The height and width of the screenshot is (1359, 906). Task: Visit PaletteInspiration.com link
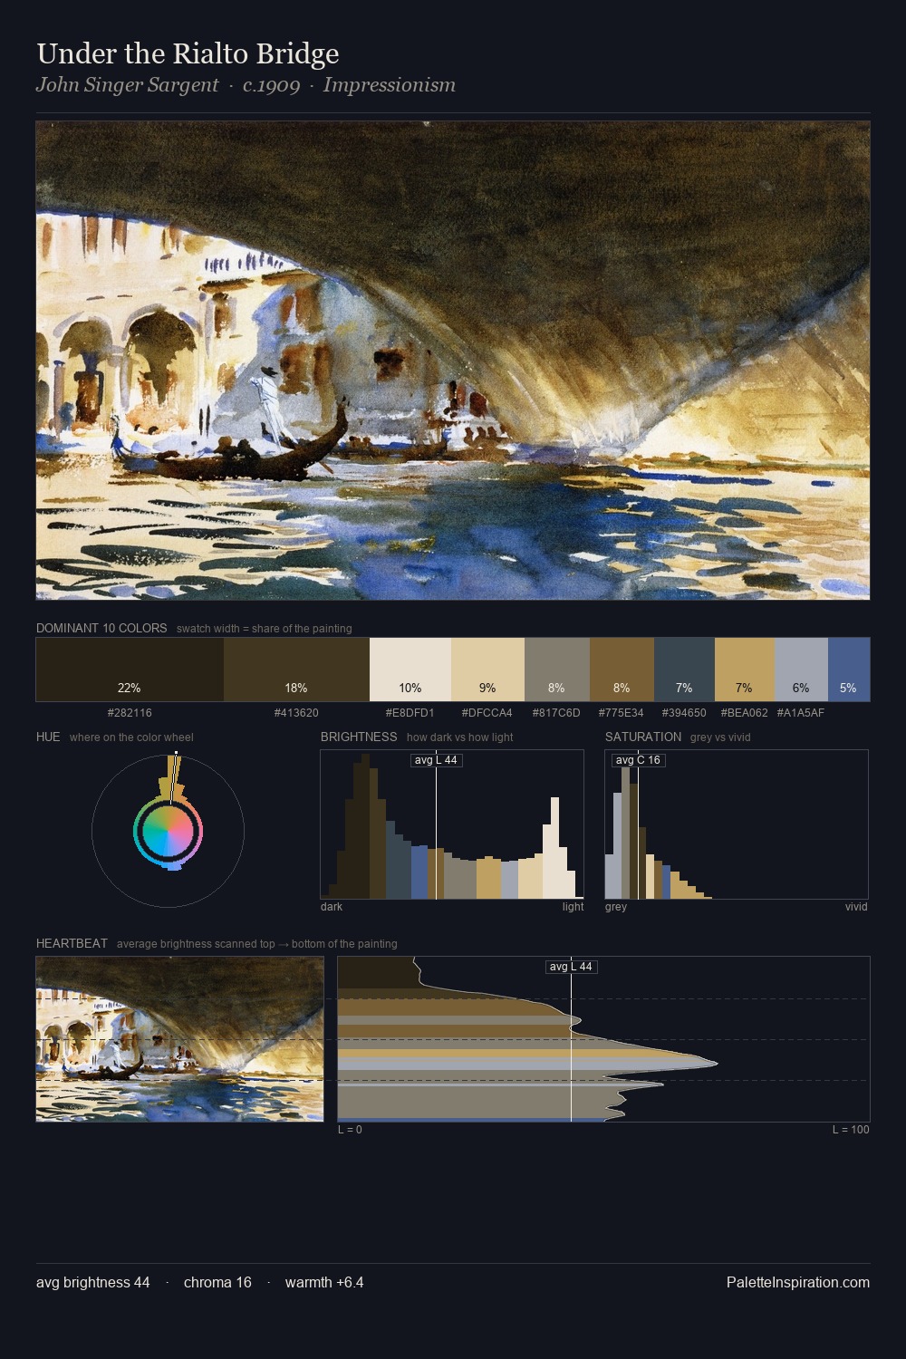coord(798,1282)
